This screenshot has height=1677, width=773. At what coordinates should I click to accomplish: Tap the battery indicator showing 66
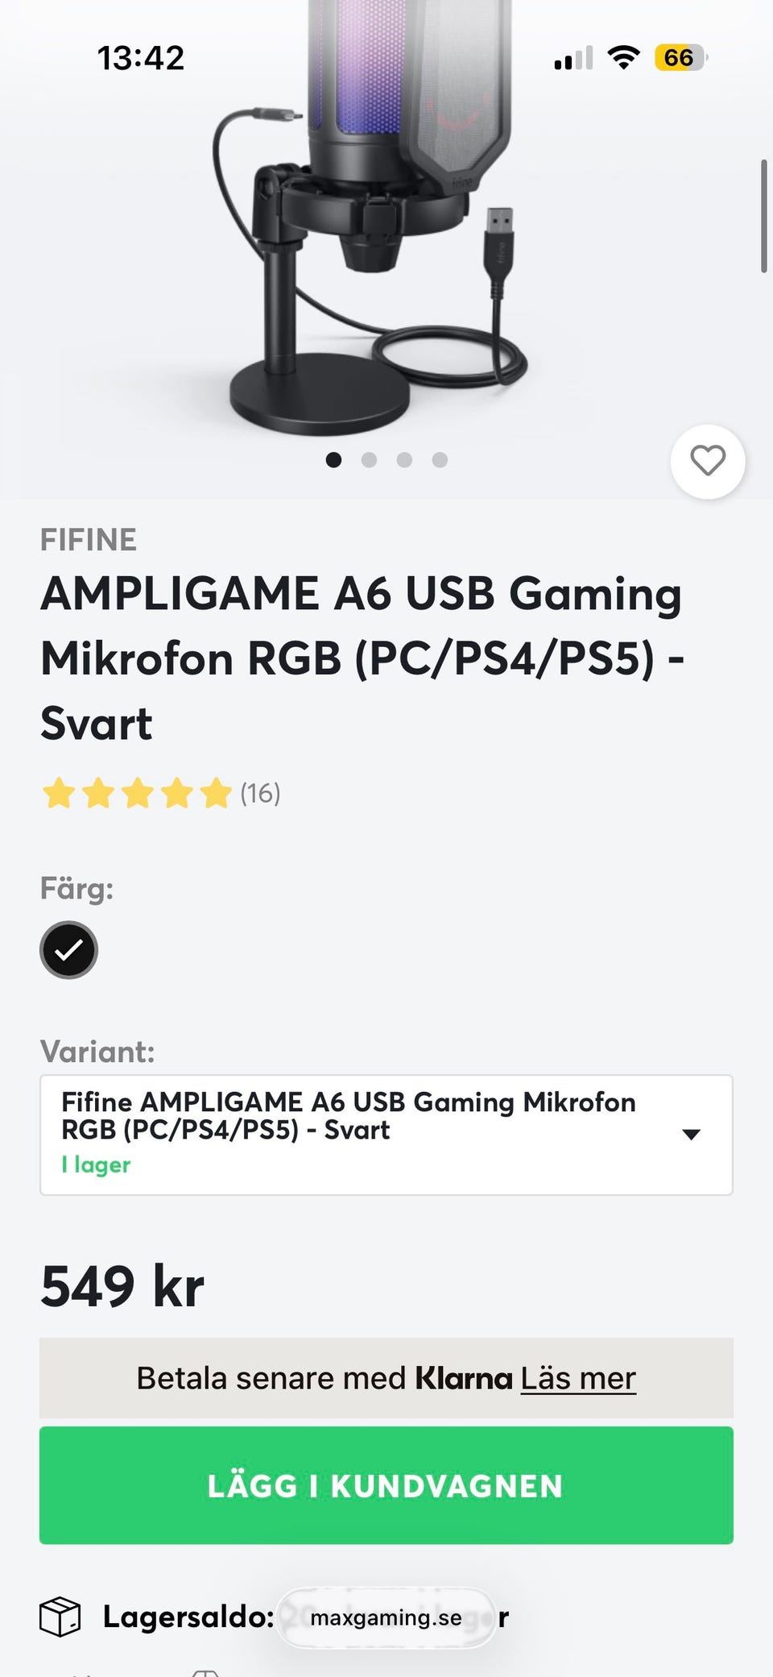pos(680,58)
